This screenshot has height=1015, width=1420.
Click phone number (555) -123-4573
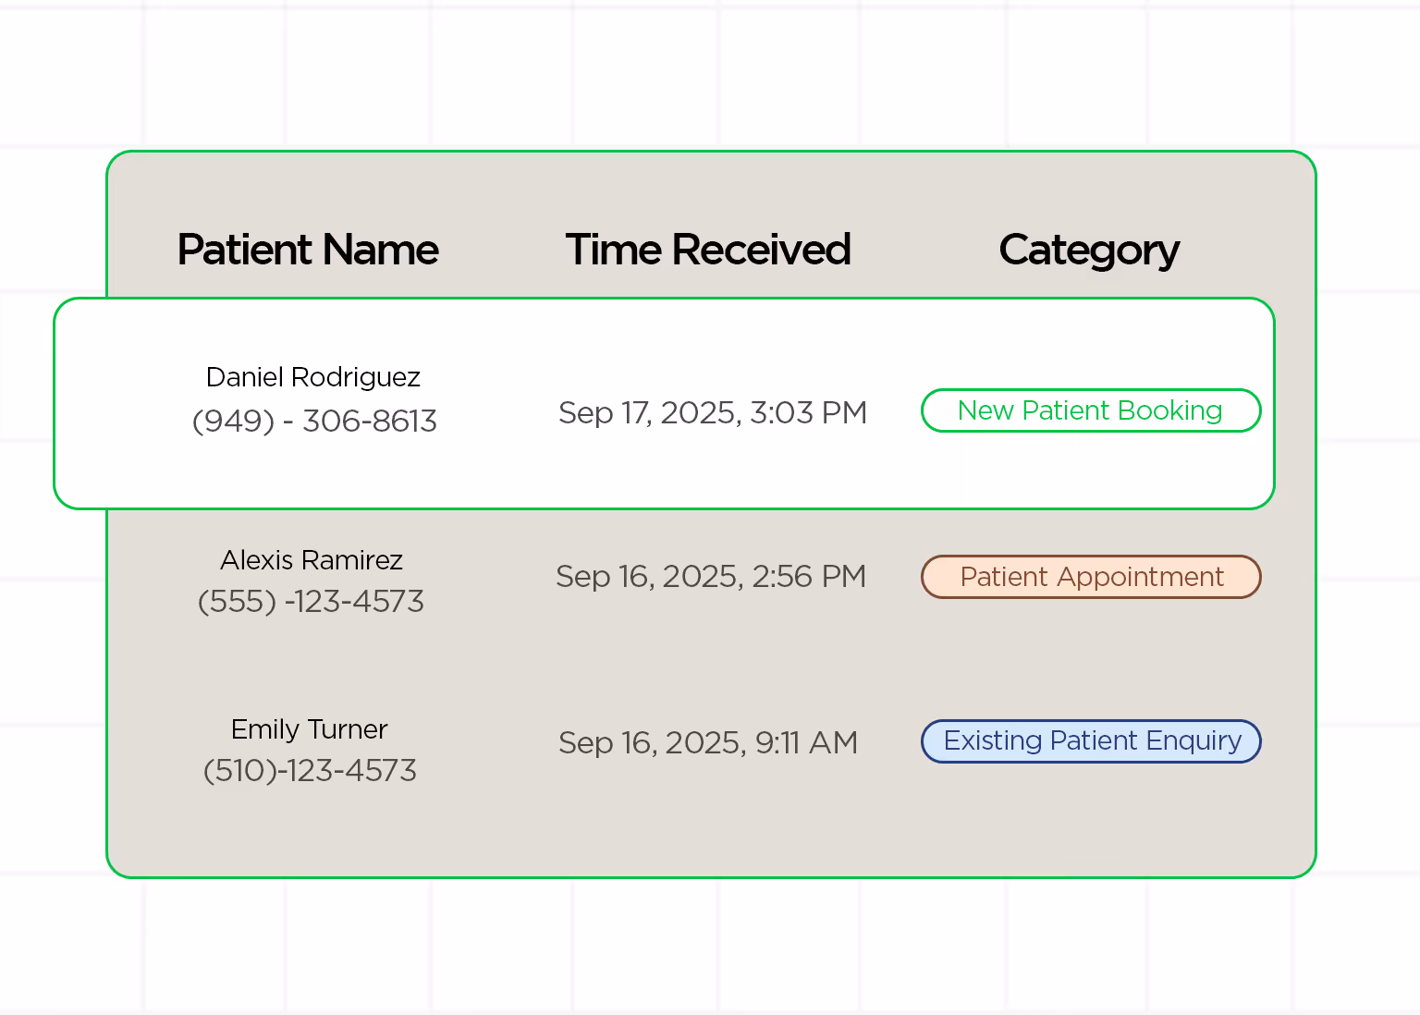(311, 601)
